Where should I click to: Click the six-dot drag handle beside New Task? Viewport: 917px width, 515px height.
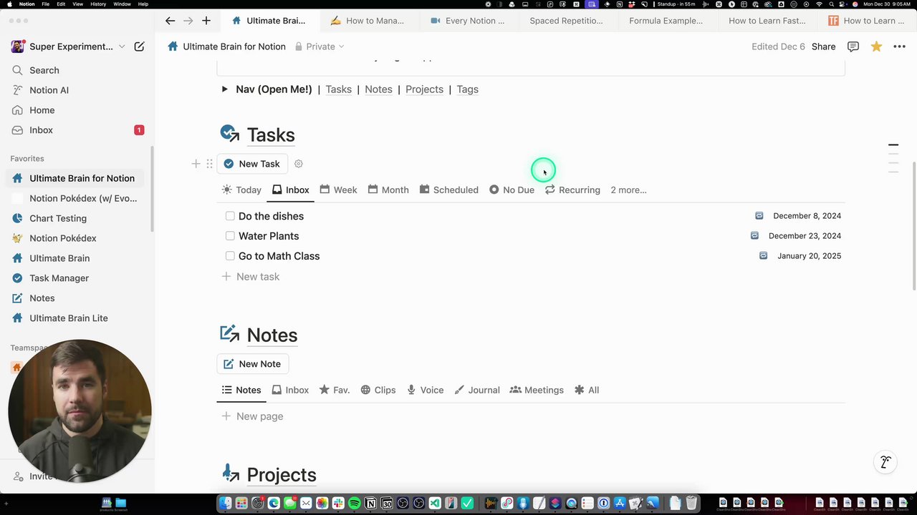point(209,164)
